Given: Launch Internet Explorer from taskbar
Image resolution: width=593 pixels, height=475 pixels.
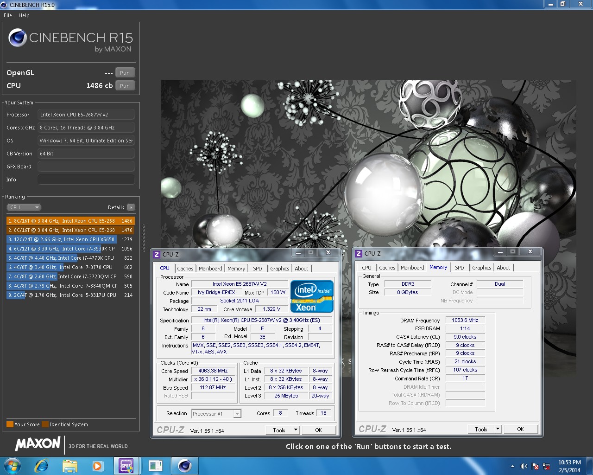Looking at the screenshot, I should click(41, 465).
